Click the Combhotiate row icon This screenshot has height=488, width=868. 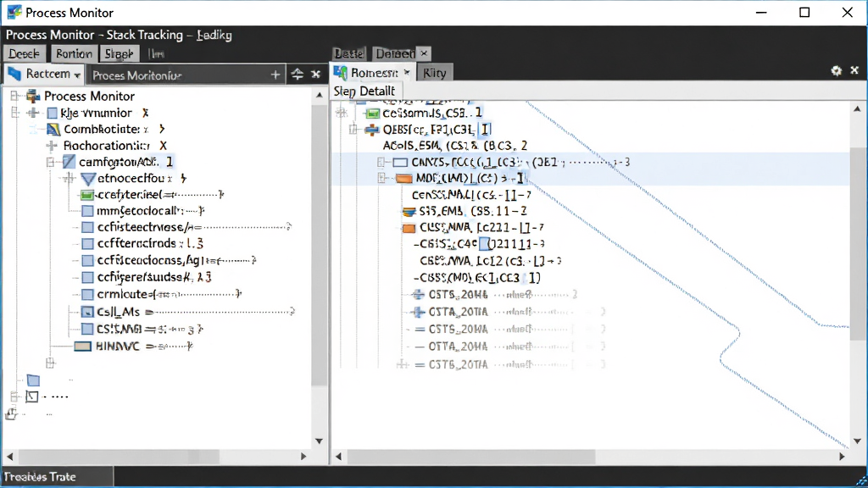[53, 130]
